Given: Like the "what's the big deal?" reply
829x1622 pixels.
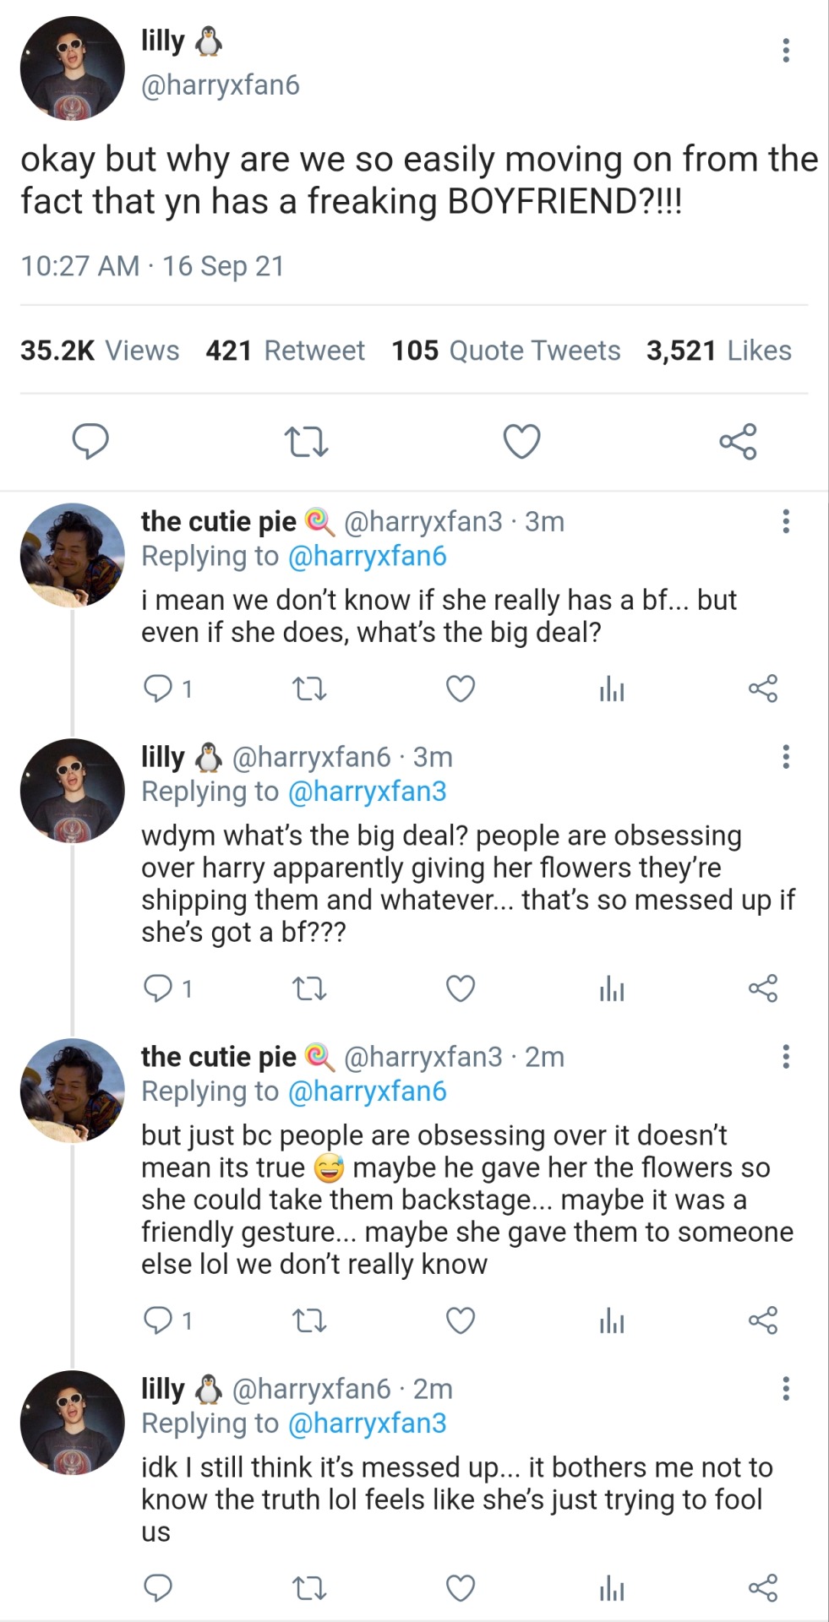Looking at the screenshot, I should (x=460, y=689).
